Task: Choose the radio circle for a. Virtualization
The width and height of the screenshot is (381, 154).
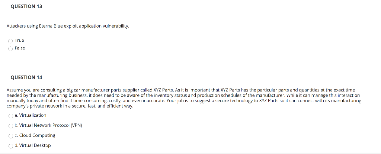Action: pos(10,116)
